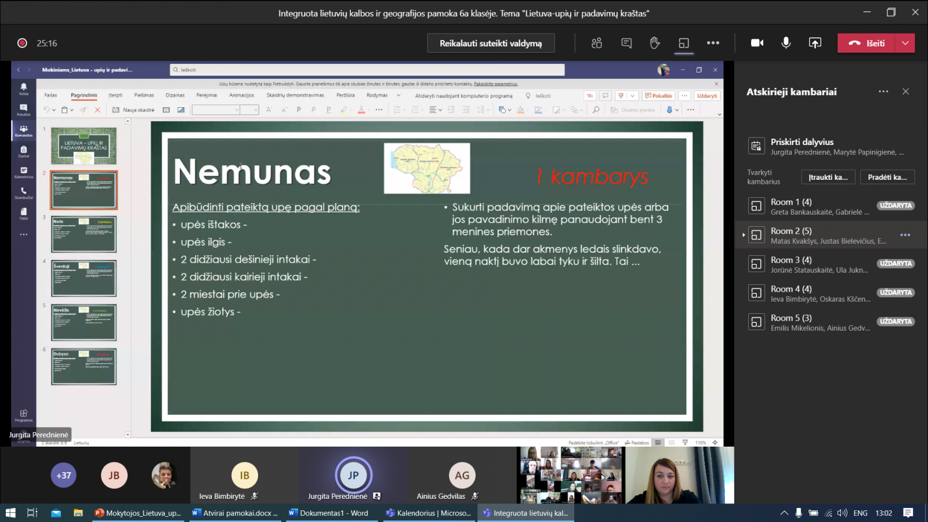This screenshot has width=928, height=522.
Task: Open more apps ellipsis in Teams sidebar
Action: (x=24, y=235)
